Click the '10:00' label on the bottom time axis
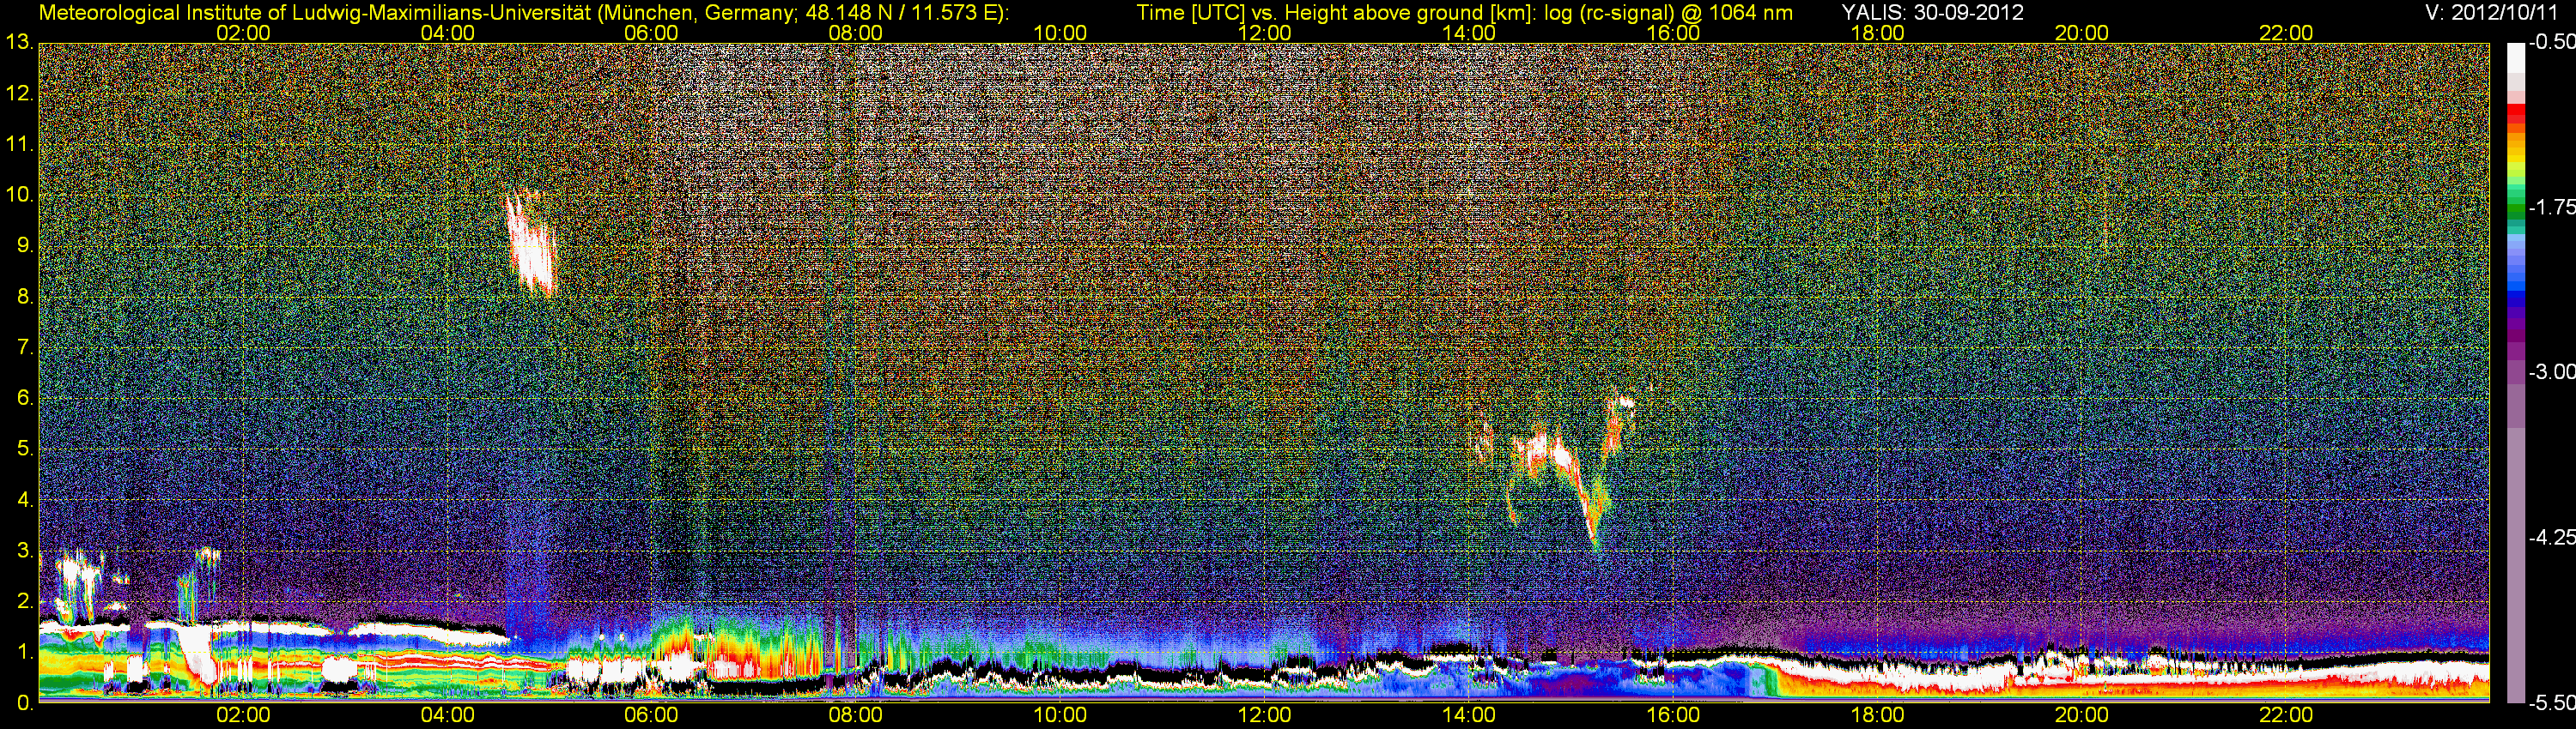 tap(1060, 715)
